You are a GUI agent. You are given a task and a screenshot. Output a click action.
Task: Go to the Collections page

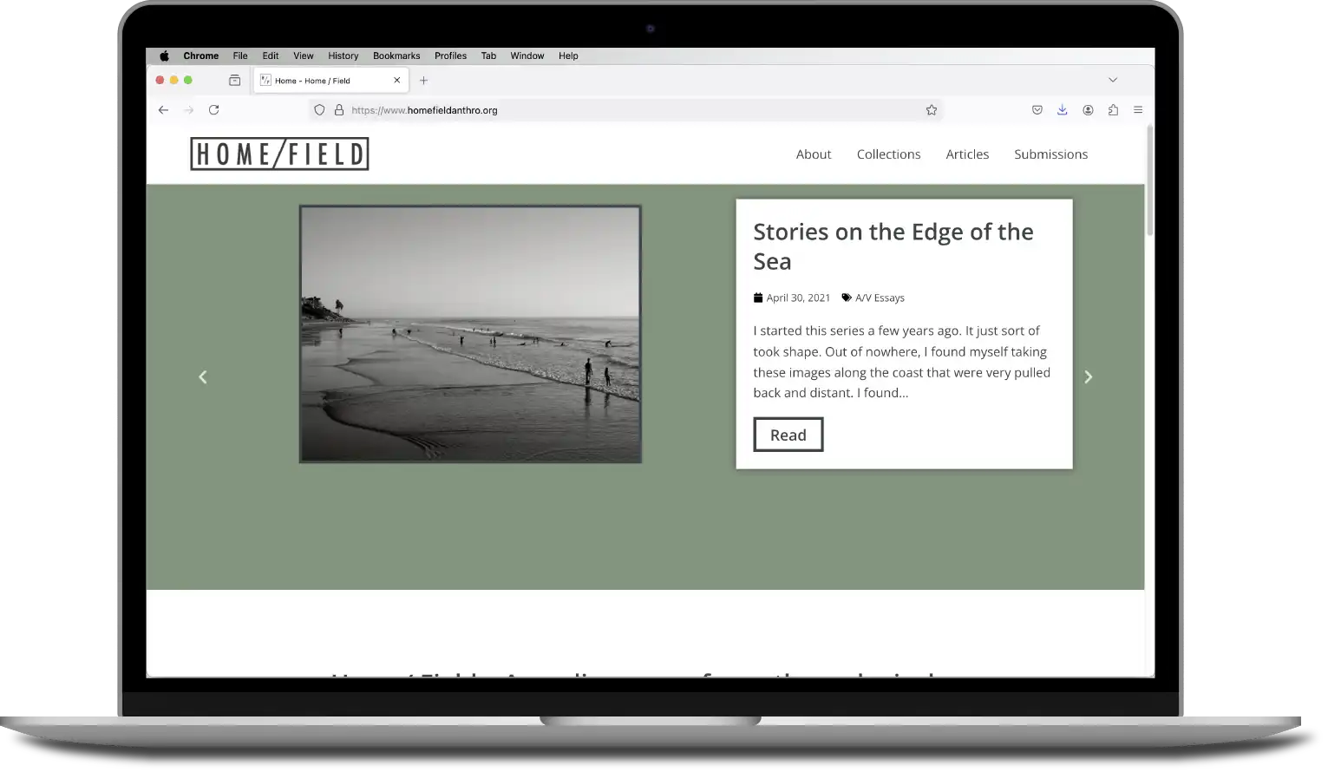pos(888,154)
